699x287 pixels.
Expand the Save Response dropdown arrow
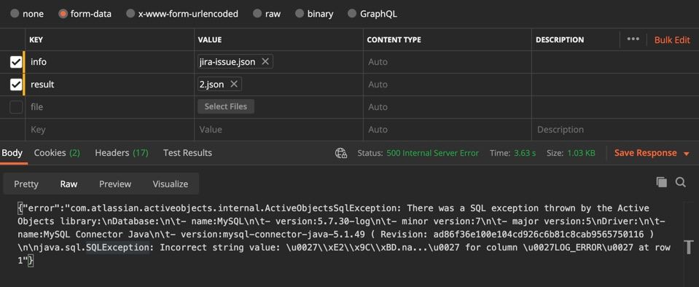[x=686, y=154]
